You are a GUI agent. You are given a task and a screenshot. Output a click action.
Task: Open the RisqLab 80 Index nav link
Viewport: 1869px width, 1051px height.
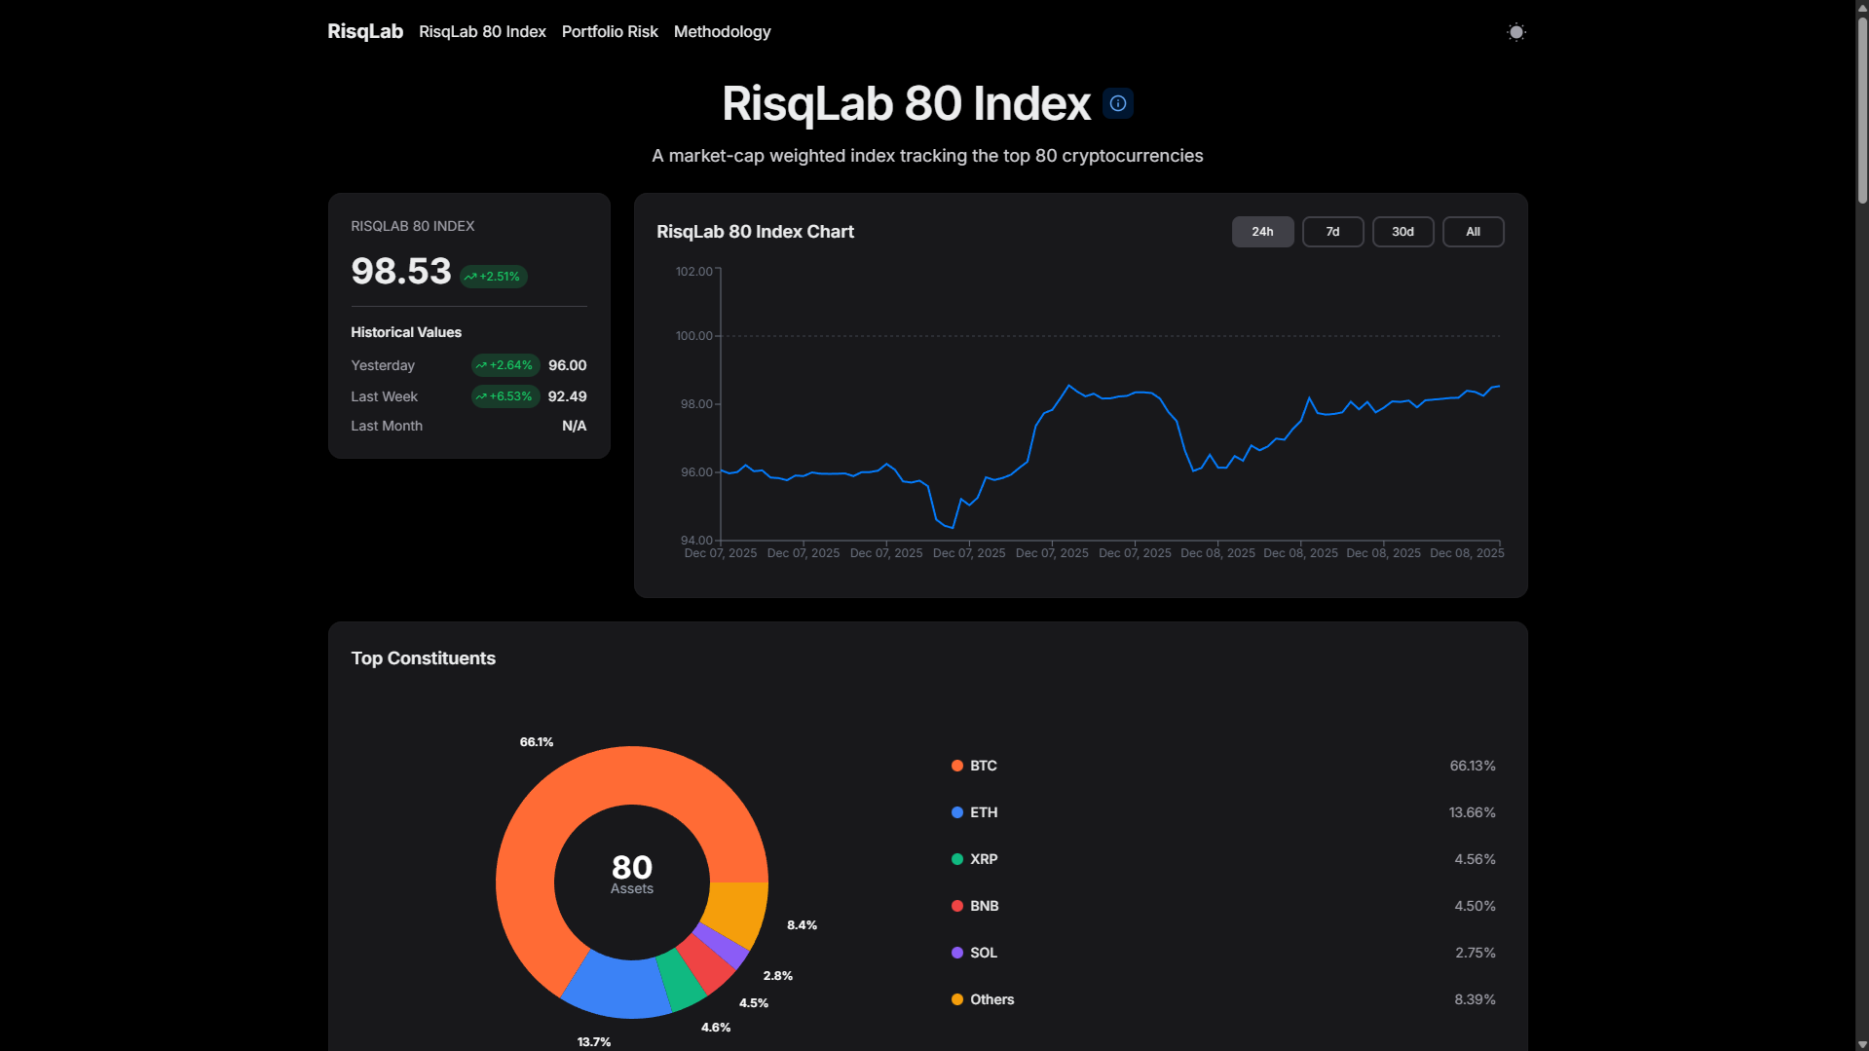tap(482, 31)
